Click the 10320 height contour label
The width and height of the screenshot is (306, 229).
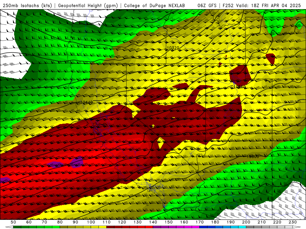click(x=173, y=48)
